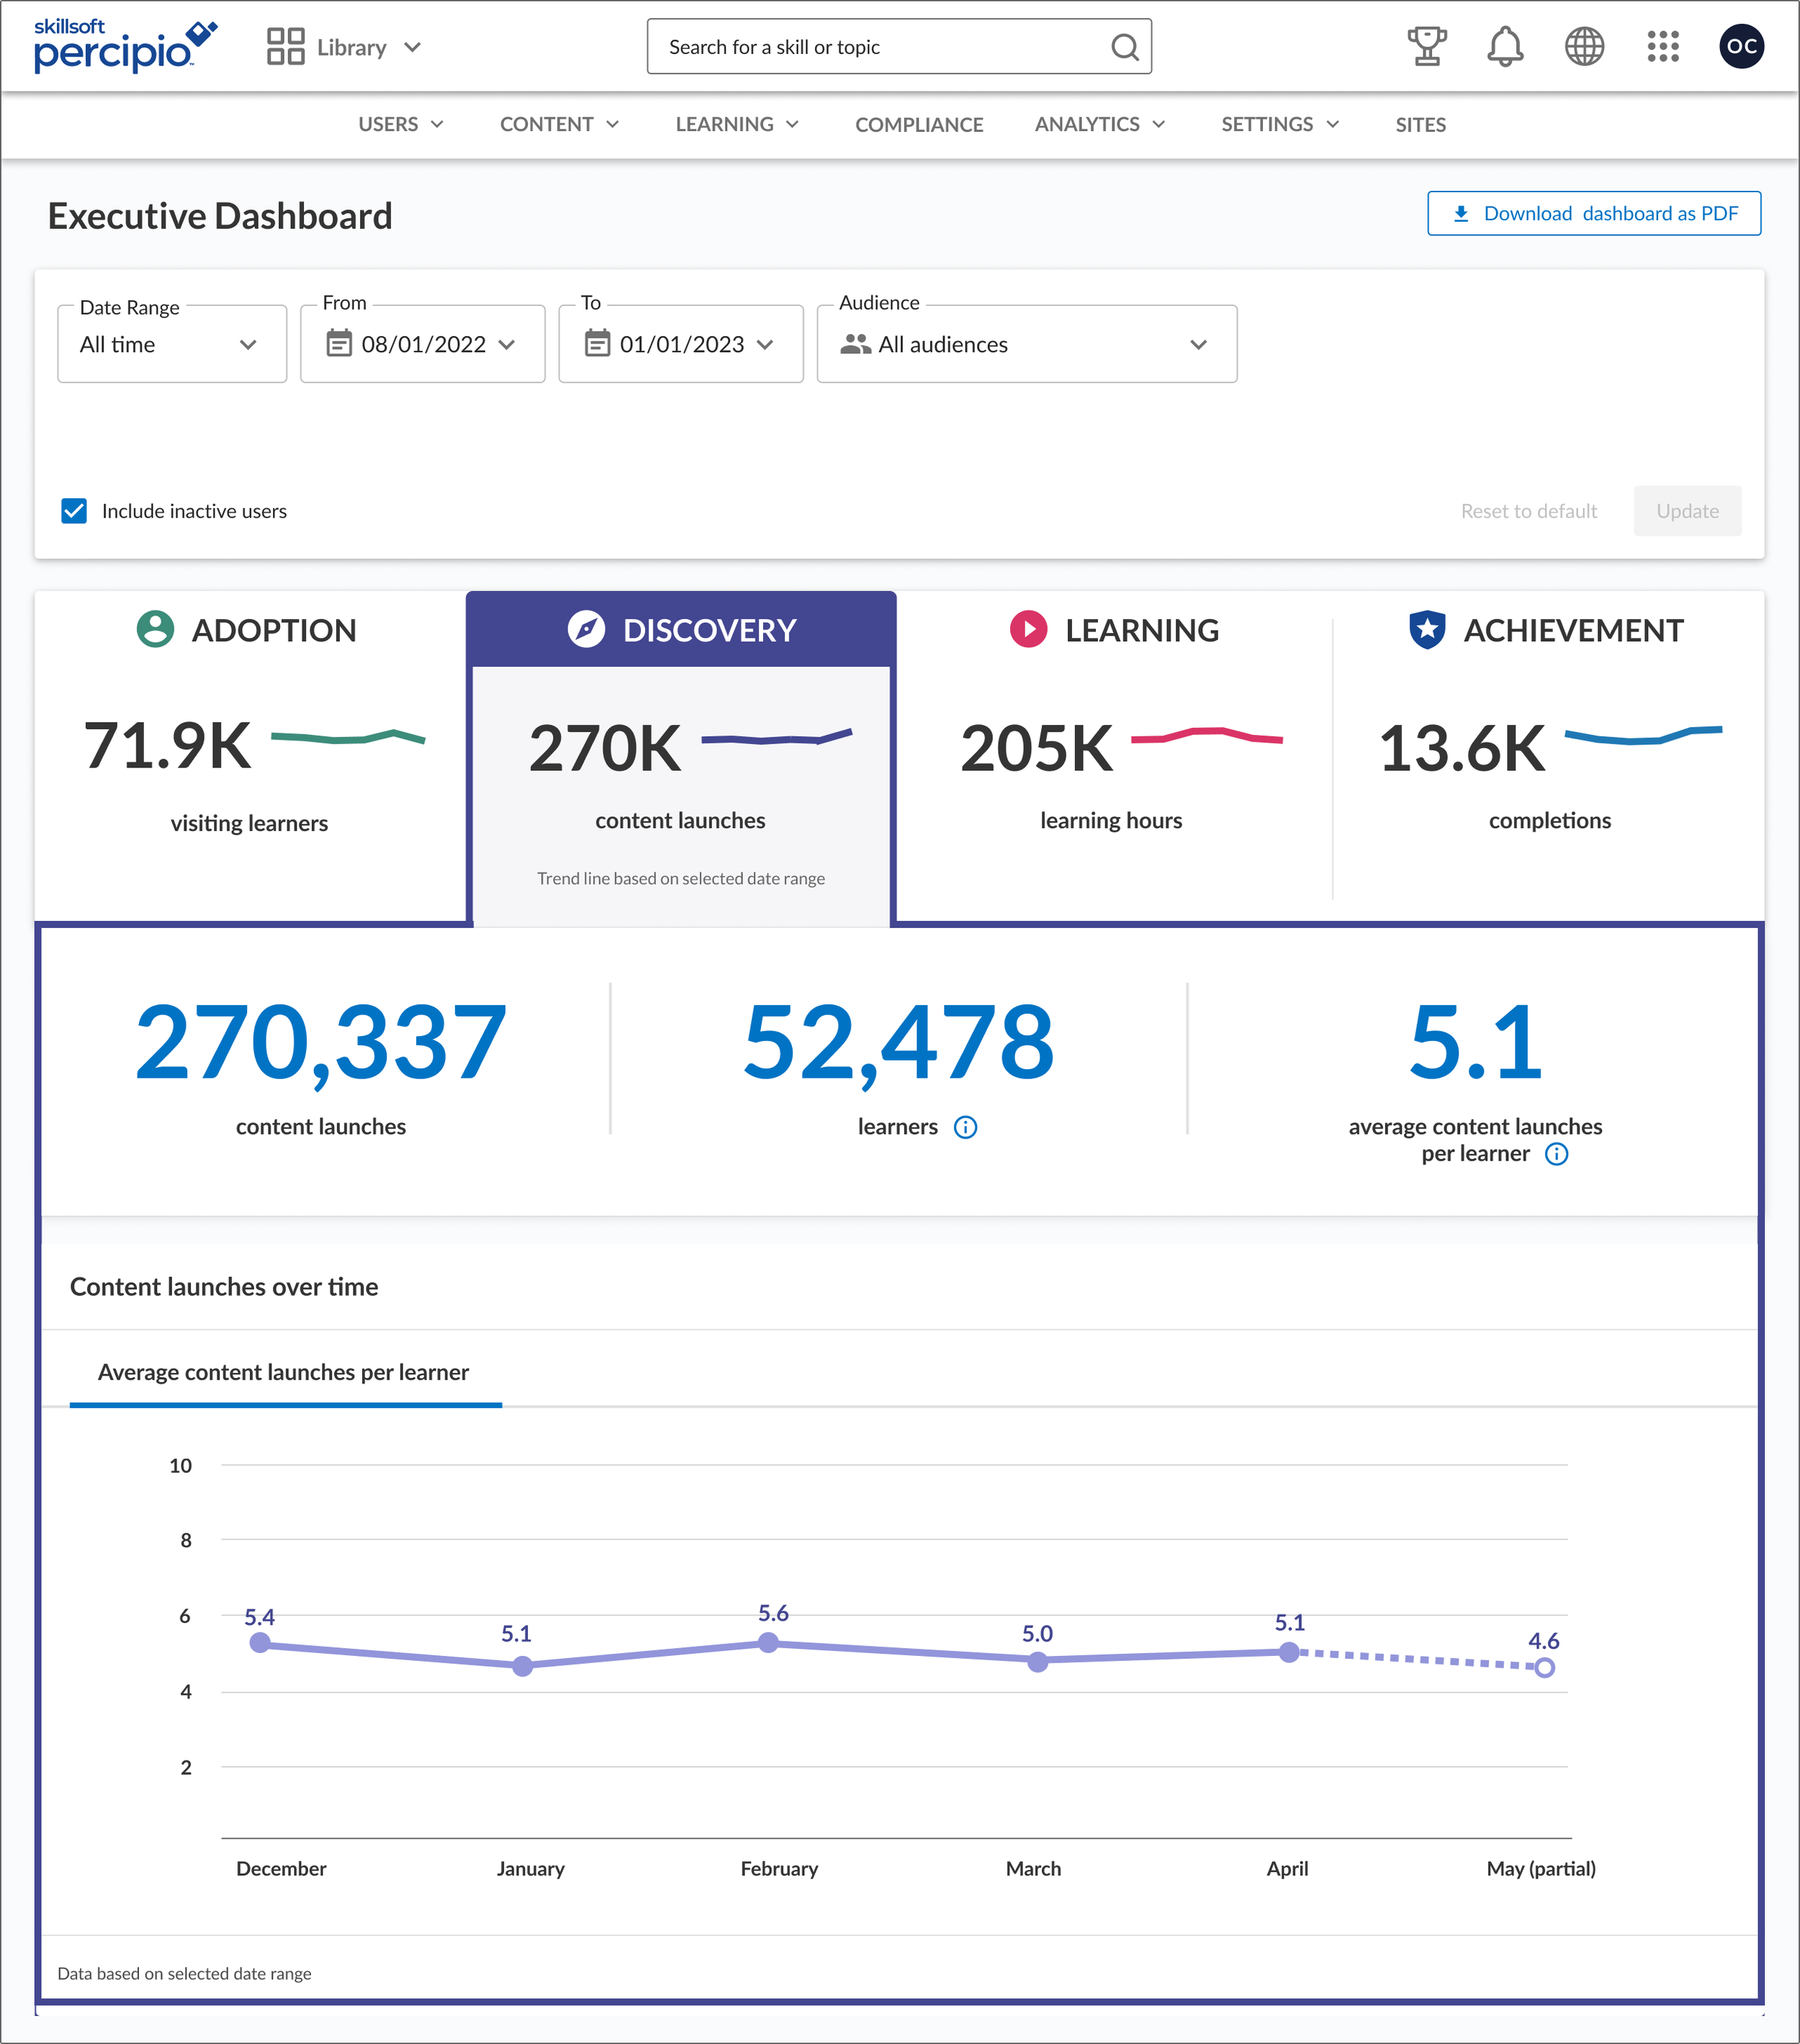Switch to the 13.6K completions card
The width and height of the screenshot is (1800, 2044).
1549,755
